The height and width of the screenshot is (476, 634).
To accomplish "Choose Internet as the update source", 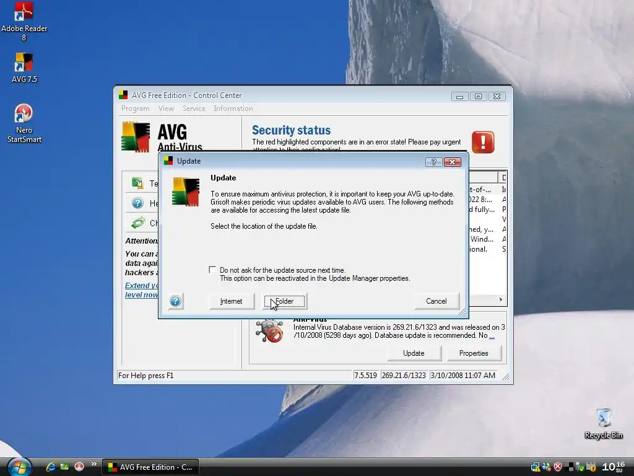I will 232,301.
